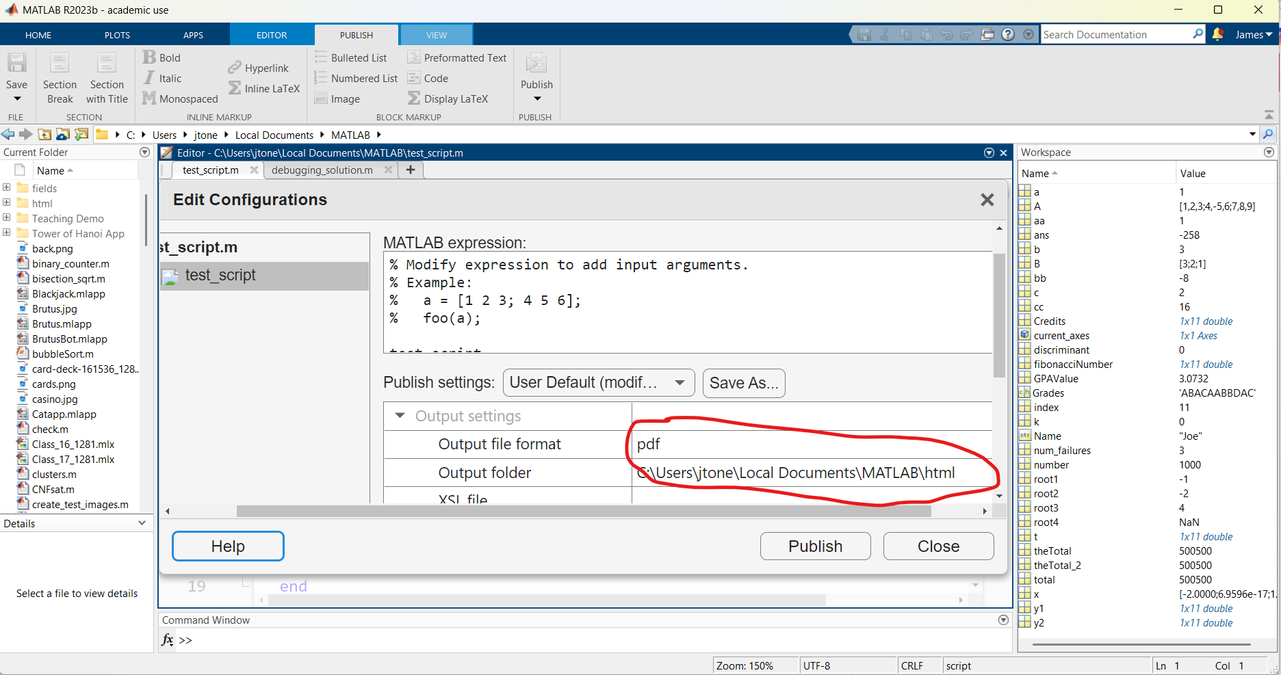Screen dimensions: 1281x675
Task: Click in the Search Documentation field
Action: click(x=1115, y=34)
